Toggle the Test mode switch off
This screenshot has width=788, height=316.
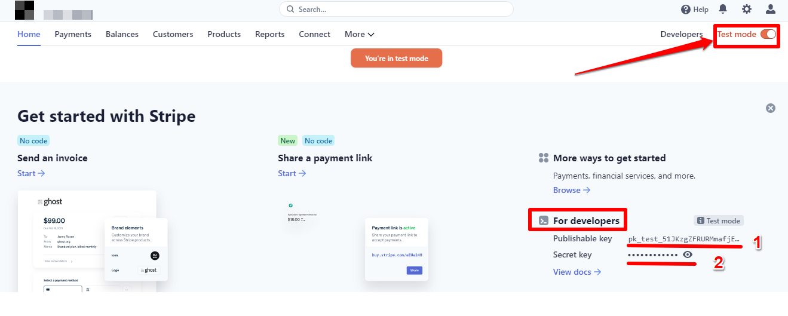[x=768, y=34]
